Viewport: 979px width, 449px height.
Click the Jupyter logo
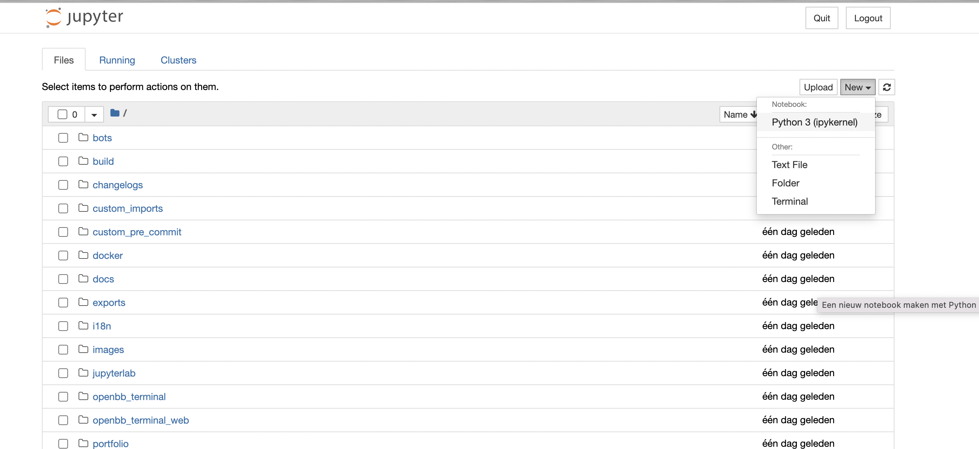click(x=84, y=18)
